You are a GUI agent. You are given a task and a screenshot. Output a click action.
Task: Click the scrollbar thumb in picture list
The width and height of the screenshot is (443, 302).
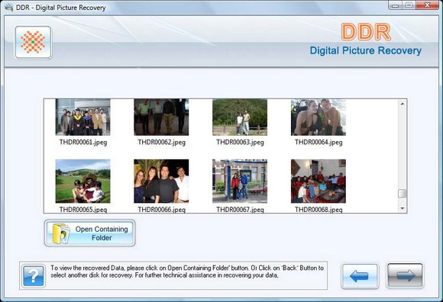tap(403, 194)
